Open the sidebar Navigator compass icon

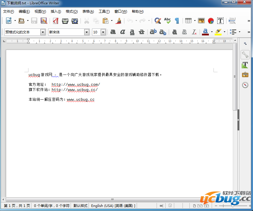click(245, 85)
